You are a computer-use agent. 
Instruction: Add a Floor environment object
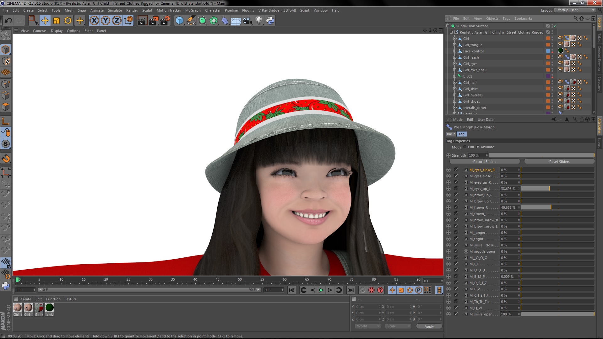pos(236,21)
